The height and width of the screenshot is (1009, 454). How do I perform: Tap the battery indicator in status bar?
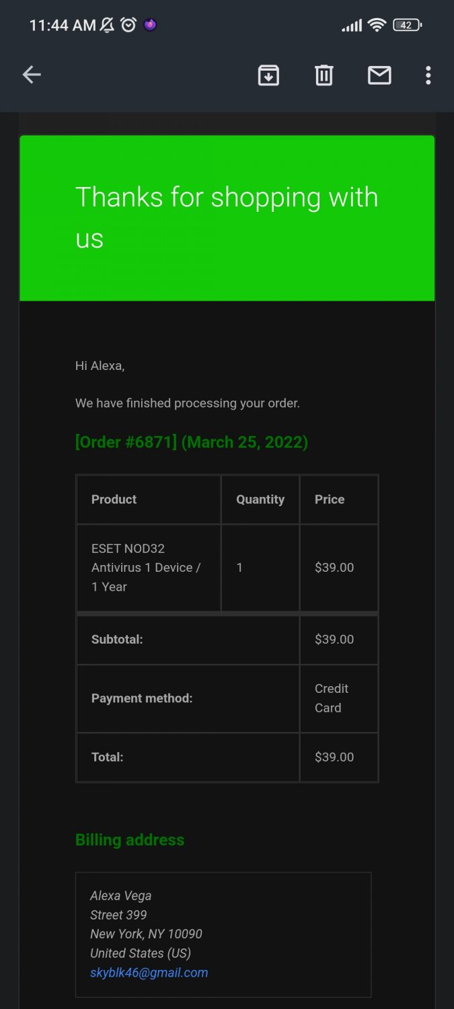click(406, 26)
